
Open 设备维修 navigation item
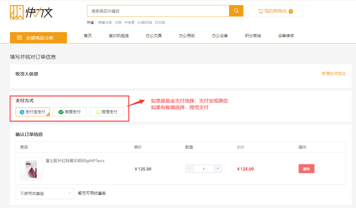click(x=286, y=36)
